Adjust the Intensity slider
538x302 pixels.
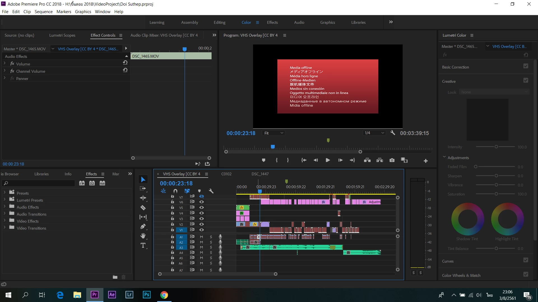(496, 147)
